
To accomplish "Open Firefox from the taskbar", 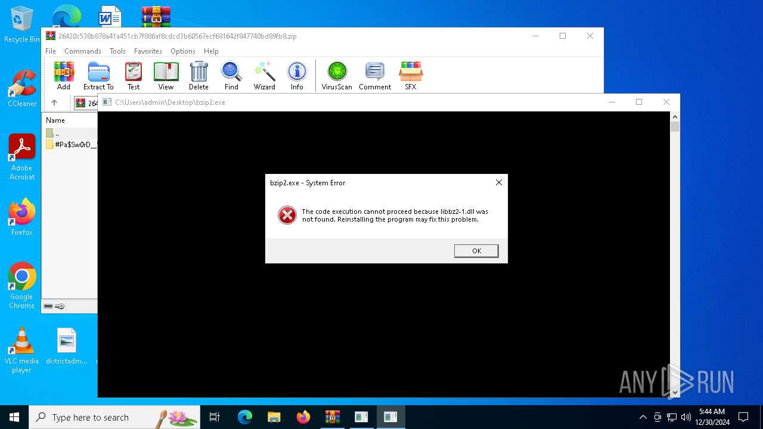I will click(x=303, y=417).
